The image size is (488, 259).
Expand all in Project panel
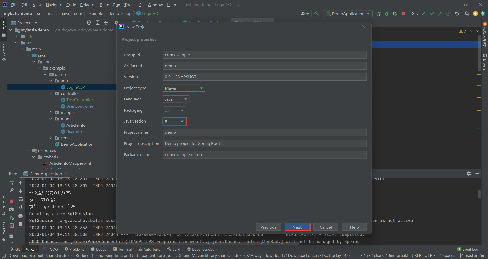98,23
